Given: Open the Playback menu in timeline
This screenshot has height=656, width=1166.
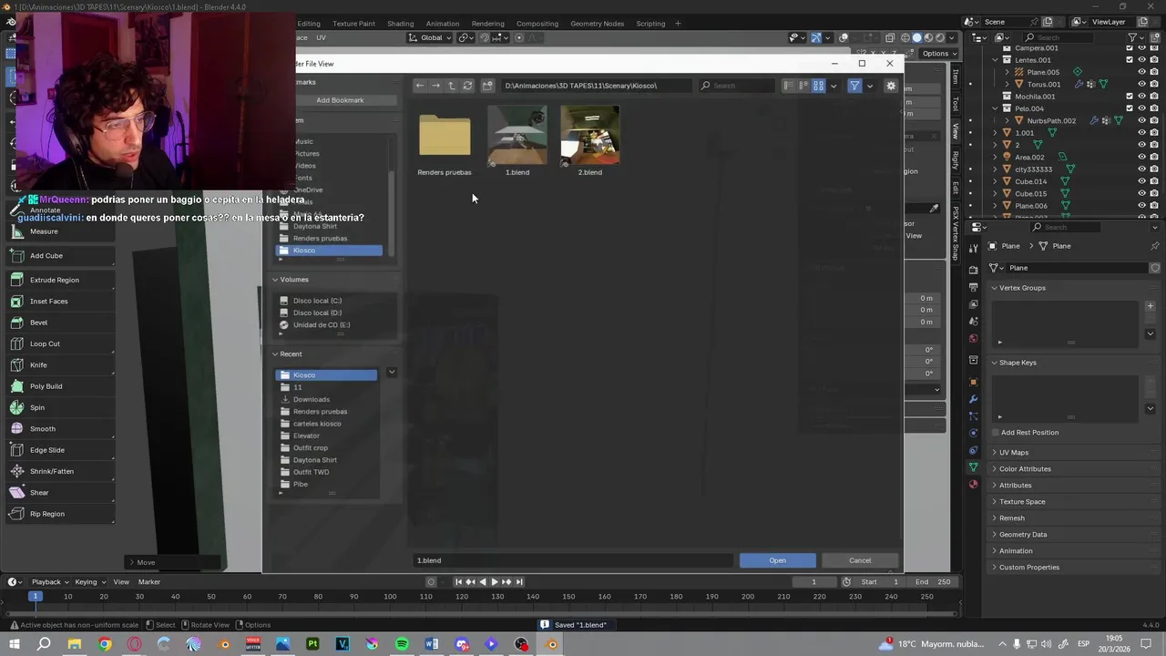Looking at the screenshot, I should (x=49, y=582).
